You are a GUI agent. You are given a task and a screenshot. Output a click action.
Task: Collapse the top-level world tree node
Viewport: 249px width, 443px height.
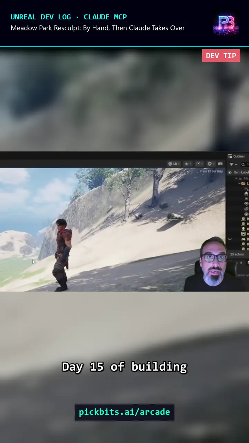coord(237,179)
